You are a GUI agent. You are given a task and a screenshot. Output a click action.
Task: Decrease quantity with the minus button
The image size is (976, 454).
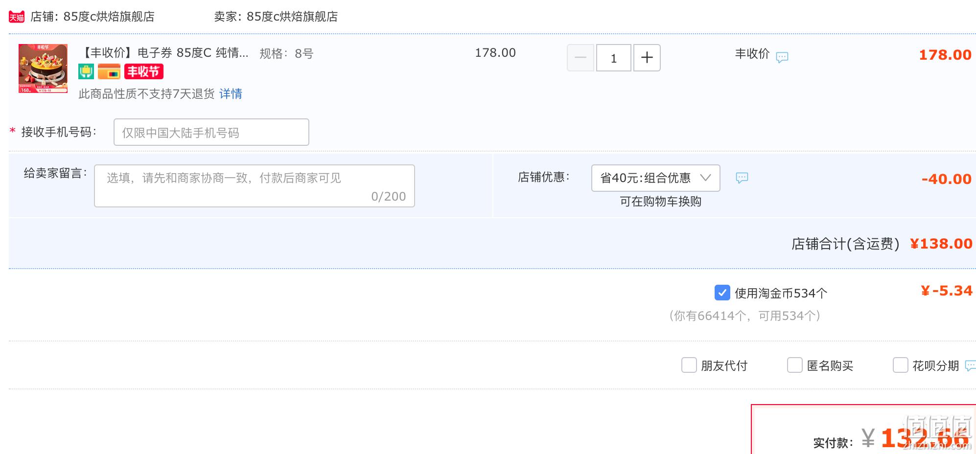(581, 58)
